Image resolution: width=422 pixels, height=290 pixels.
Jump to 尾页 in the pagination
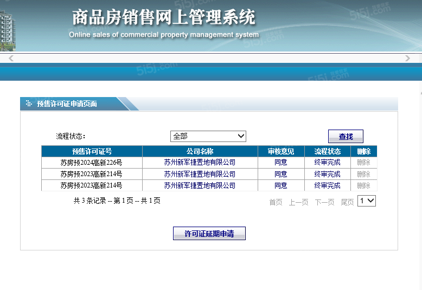click(x=347, y=202)
